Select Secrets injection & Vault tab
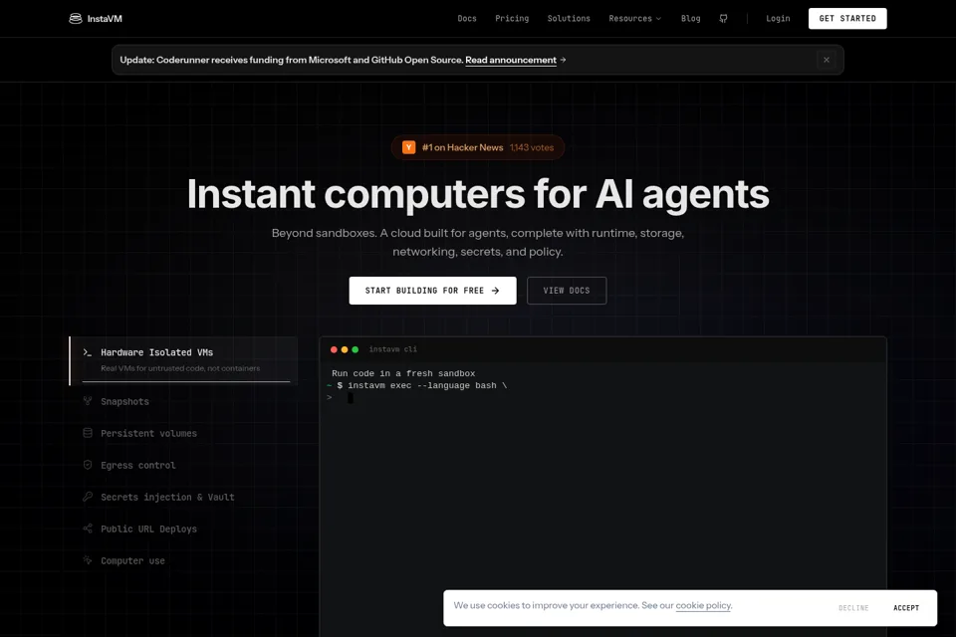The image size is (956, 637). 183,497
